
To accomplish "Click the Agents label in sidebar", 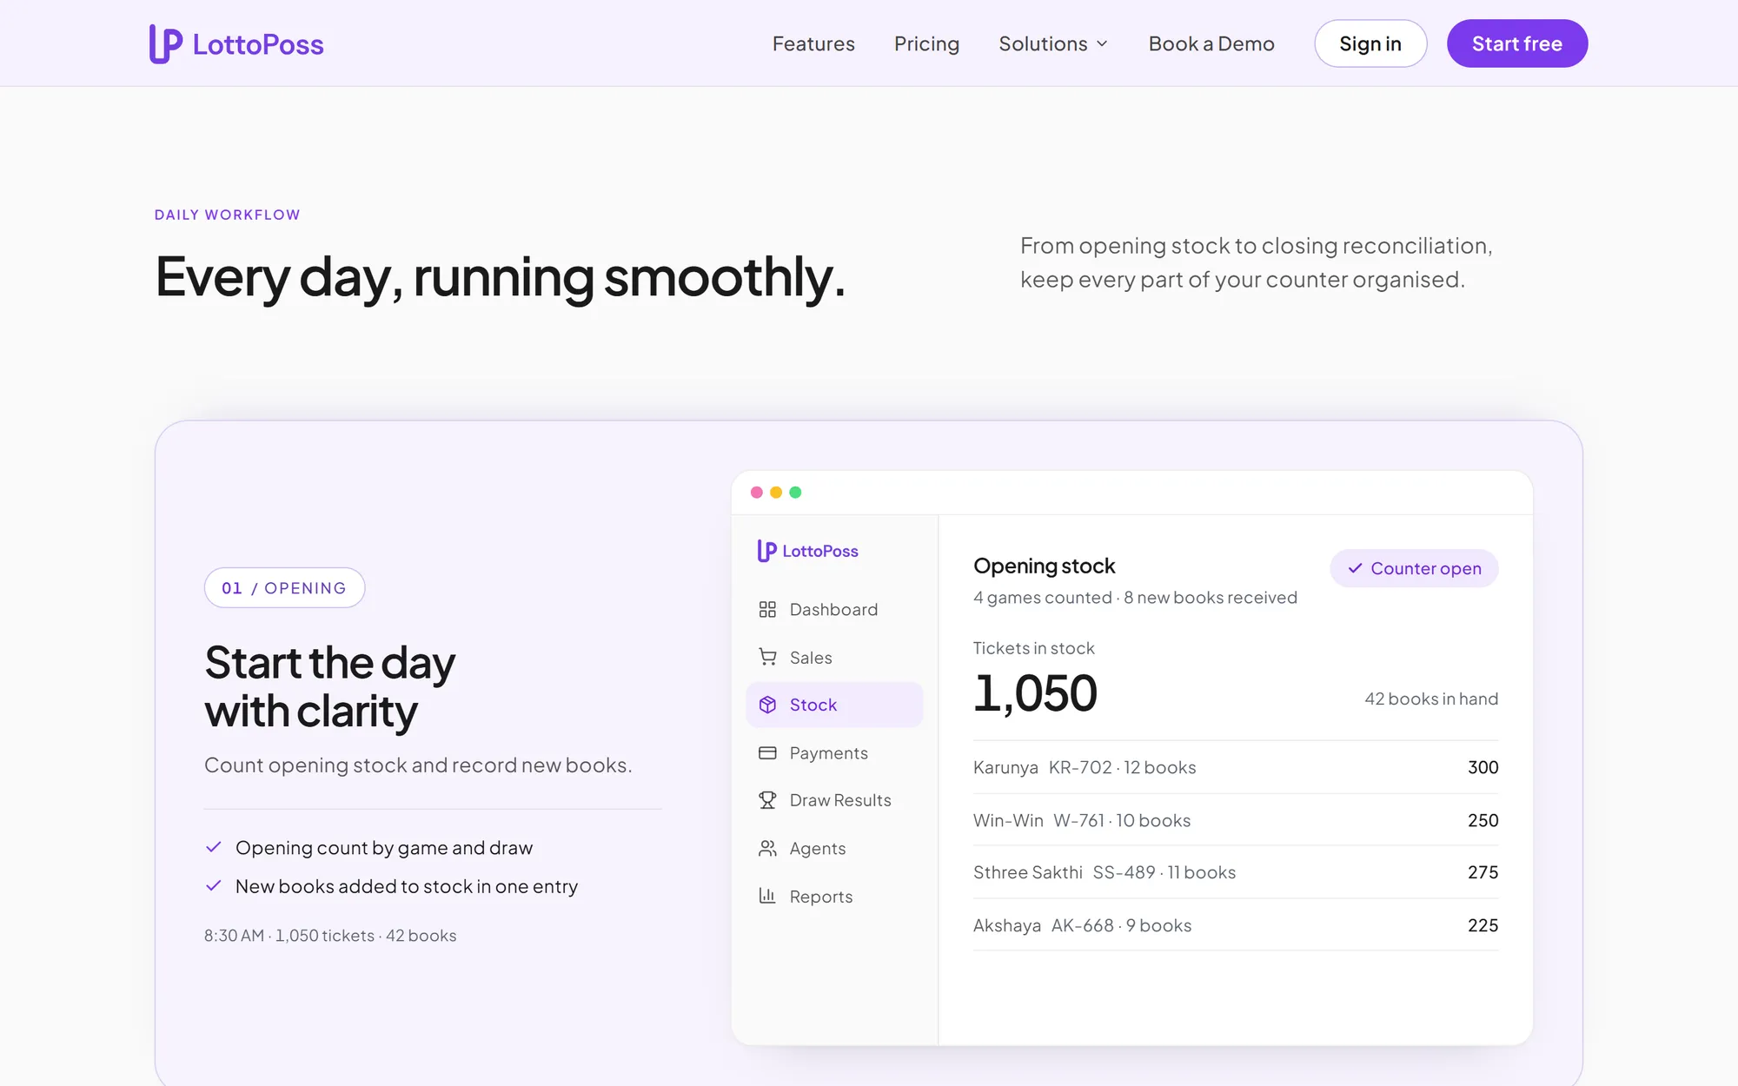I will [818, 849].
